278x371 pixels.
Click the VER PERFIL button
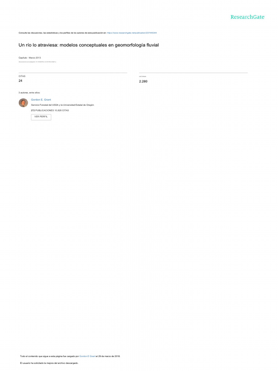click(x=41, y=117)
